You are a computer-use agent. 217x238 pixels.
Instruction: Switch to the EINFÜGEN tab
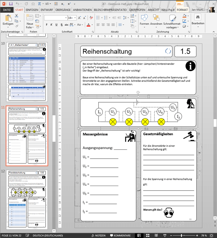click(x=32, y=10)
